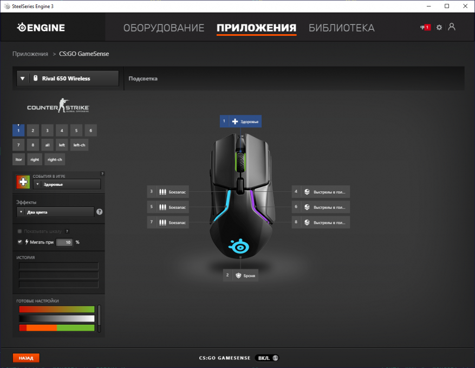Toggle the Мигать при checkbox
This screenshot has height=368, width=475.
[x=19, y=242]
